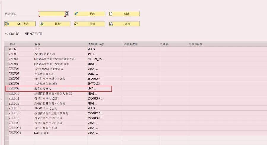The width and height of the screenshot is (267, 145).
Task: Select the ZSDF11 quickview name
Action: 14,98
